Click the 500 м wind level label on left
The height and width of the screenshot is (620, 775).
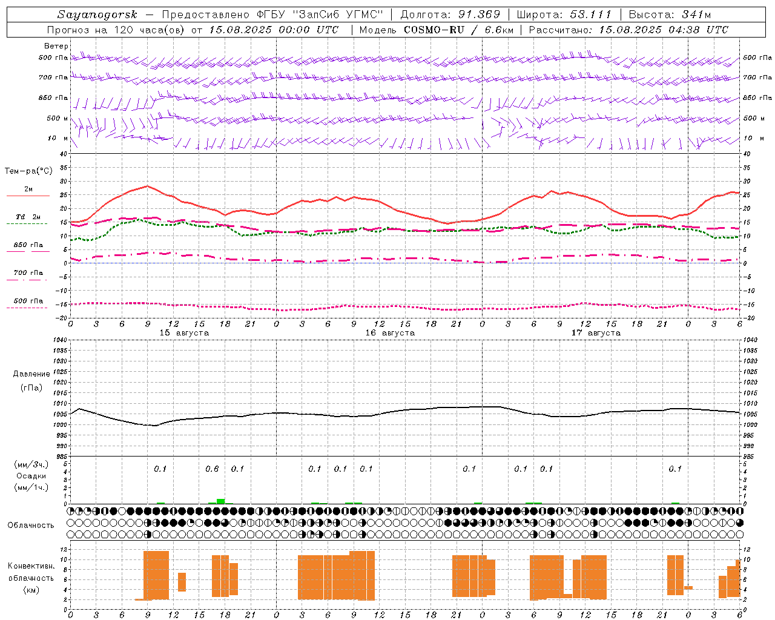[x=58, y=119]
